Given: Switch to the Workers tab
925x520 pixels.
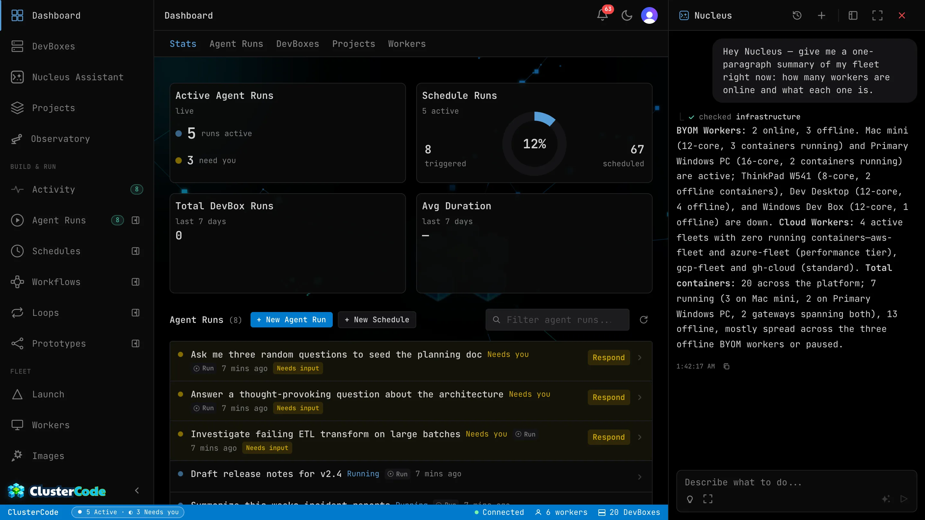Looking at the screenshot, I should pyautogui.click(x=407, y=44).
